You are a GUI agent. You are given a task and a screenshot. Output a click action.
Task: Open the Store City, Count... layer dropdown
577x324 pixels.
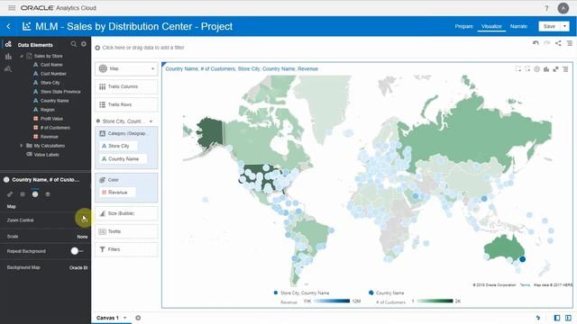coord(151,121)
